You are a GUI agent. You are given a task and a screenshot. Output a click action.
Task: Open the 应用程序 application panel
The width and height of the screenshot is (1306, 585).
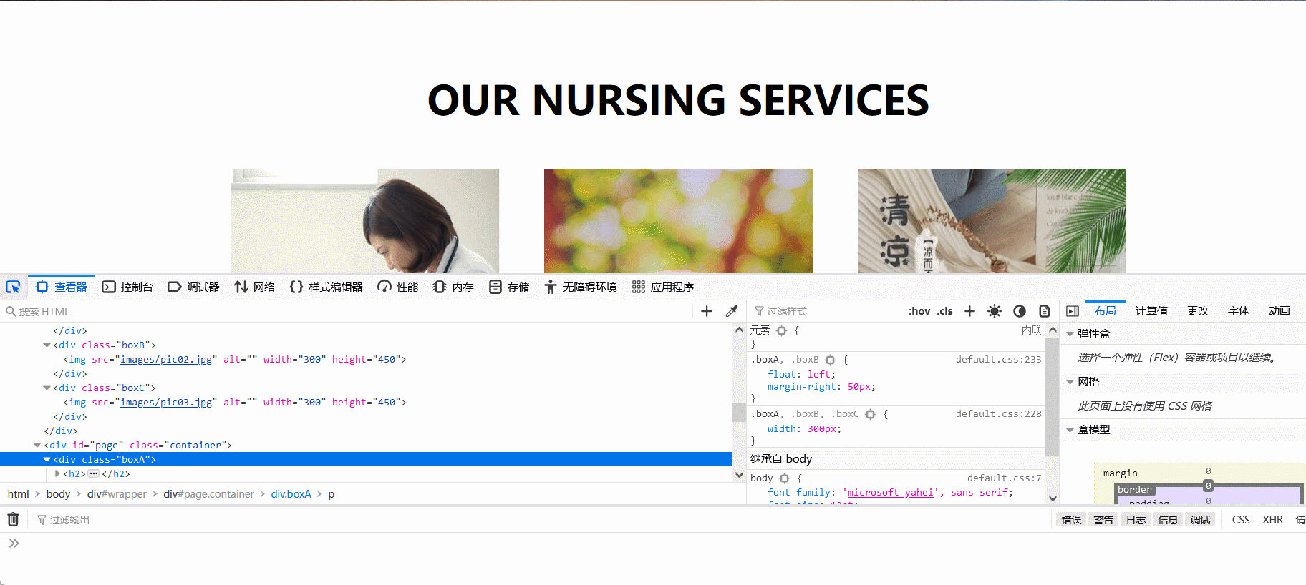pyautogui.click(x=663, y=287)
